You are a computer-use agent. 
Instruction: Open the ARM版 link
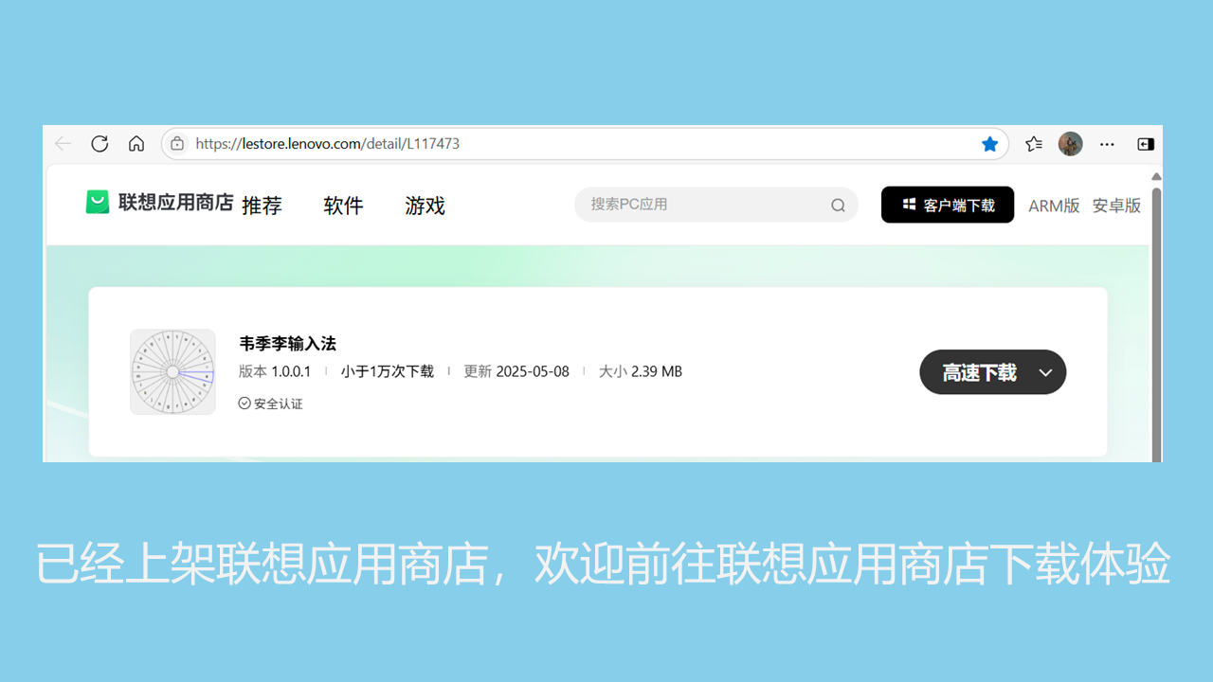pos(1054,206)
